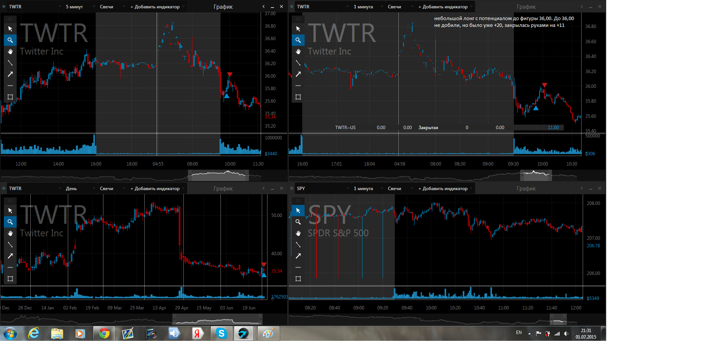The width and height of the screenshot is (724, 345).
Task: Select horizontal line tool in SPY chart
Action: 298,267
